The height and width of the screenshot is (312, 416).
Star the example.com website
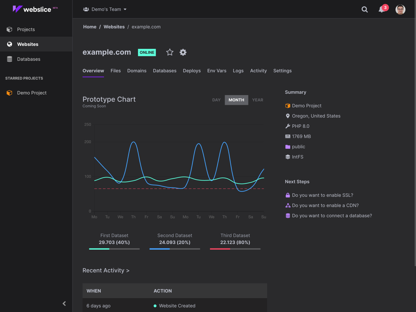point(170,52)
